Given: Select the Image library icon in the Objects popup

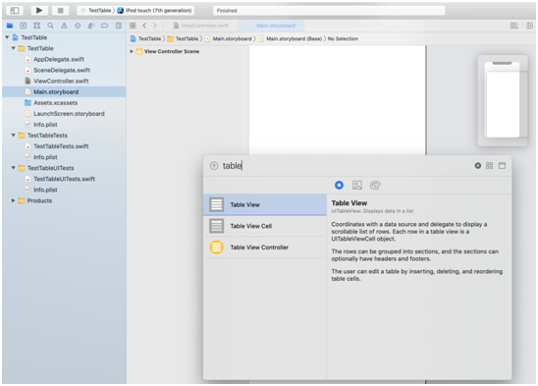Looking at the screenshot, I should point(357,185).
